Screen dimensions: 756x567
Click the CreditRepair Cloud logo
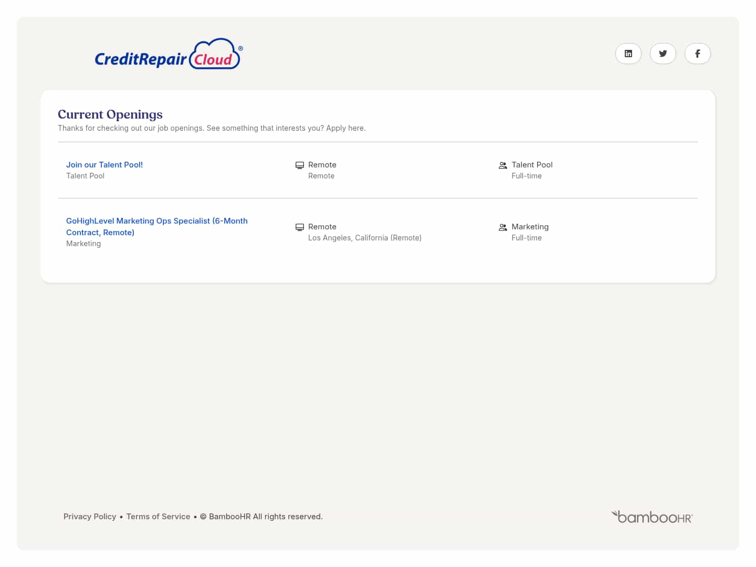(168, 55)
